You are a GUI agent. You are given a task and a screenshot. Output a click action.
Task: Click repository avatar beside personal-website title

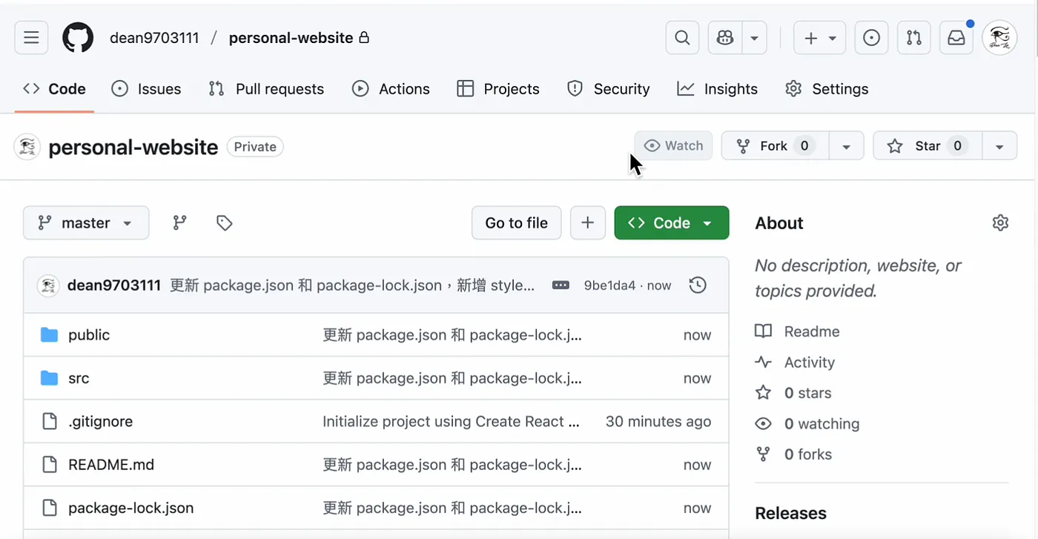[27, 147]
